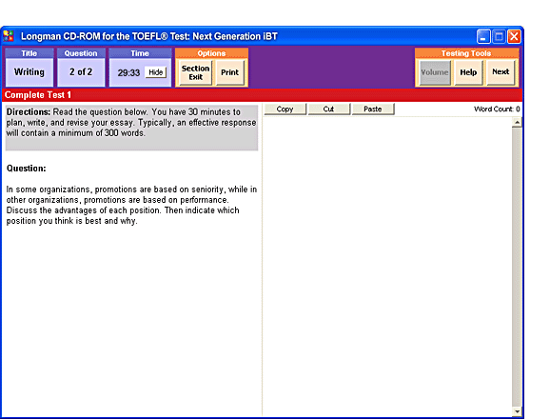
Task: Paste text into the essay
Action: (x=372, y=110)
